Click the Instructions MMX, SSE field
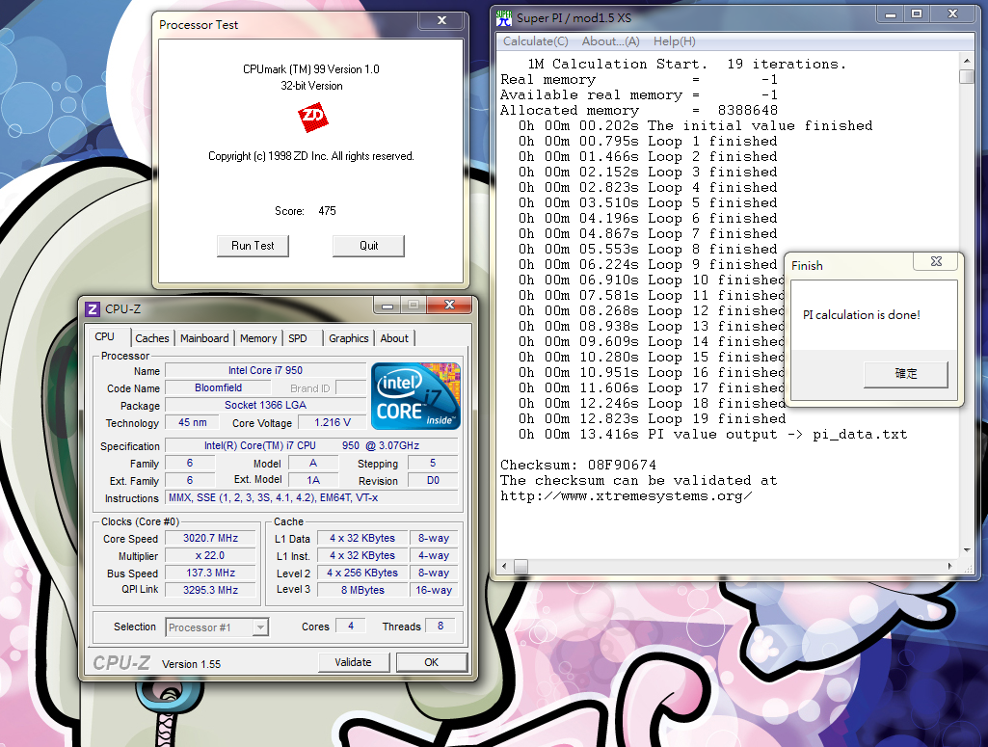The image size is (988, 747). [x=311, y=497]
